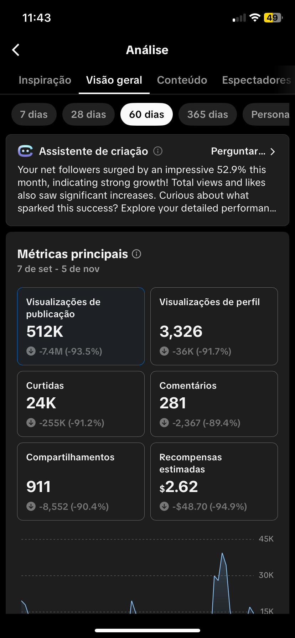The image size is (295, 638).
Task: Select the Visualizações de perfil metric card
Action: click(x=214, y=326)
